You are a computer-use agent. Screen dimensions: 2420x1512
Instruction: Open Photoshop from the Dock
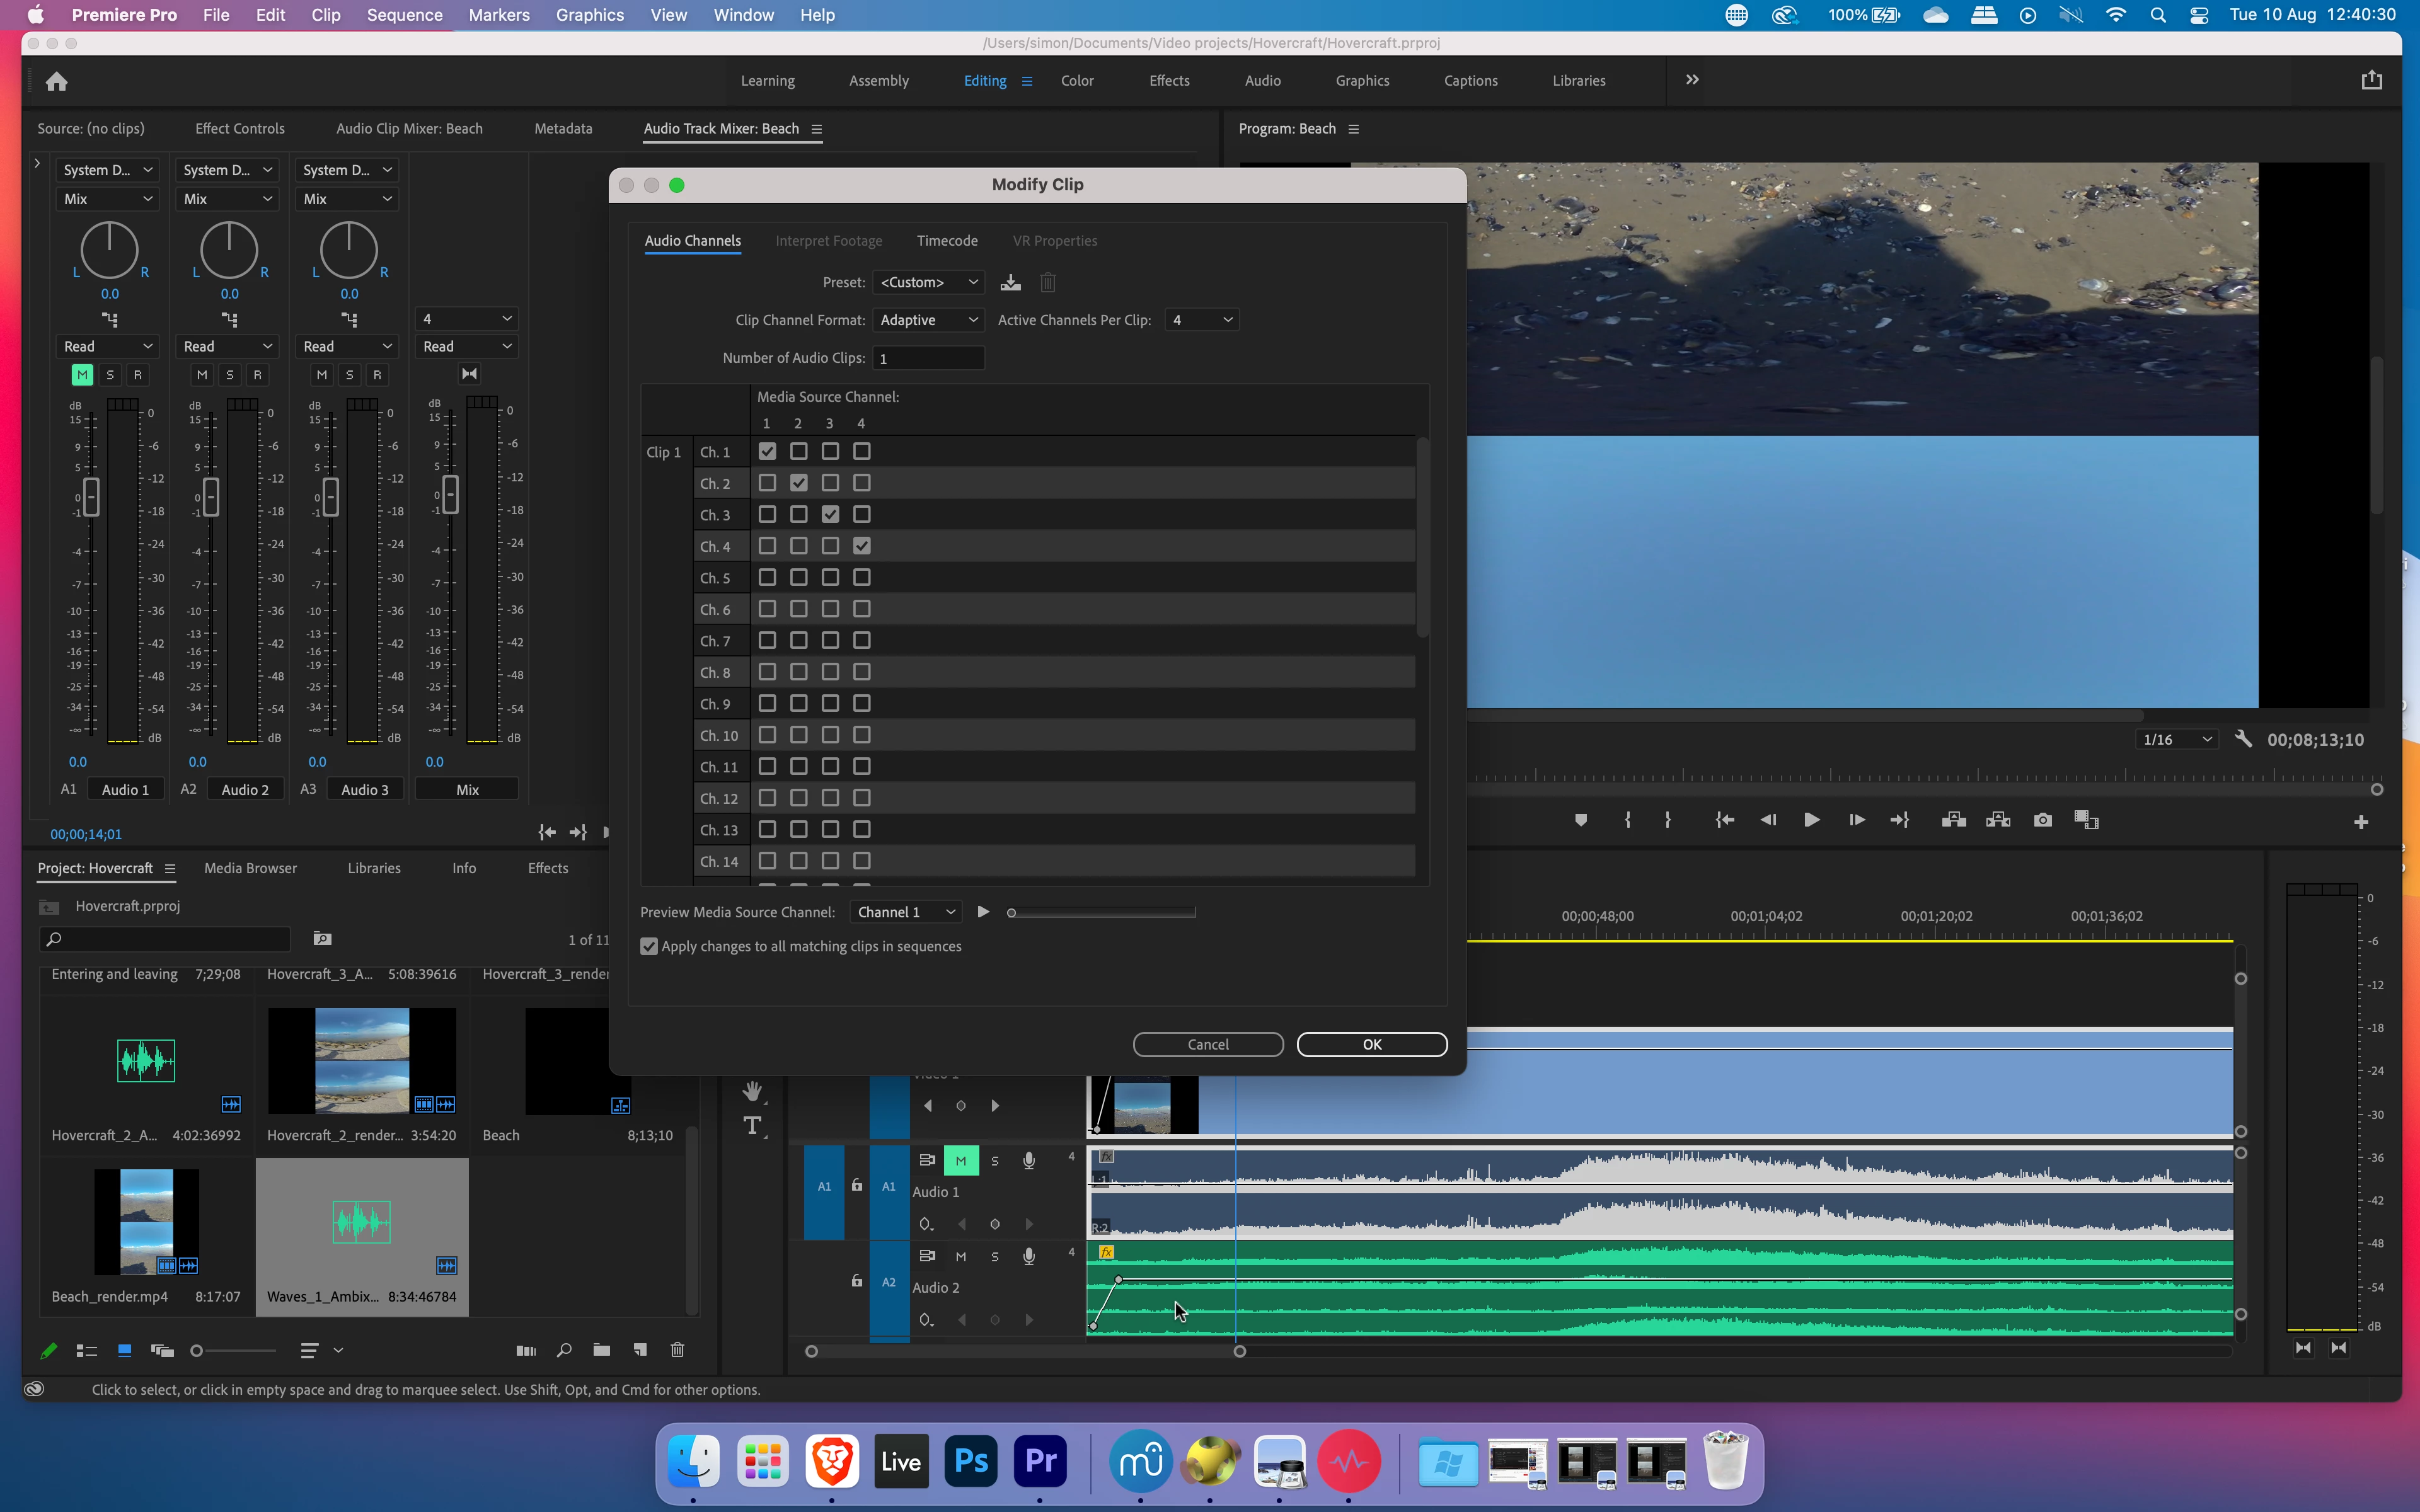click(970, 1461)
